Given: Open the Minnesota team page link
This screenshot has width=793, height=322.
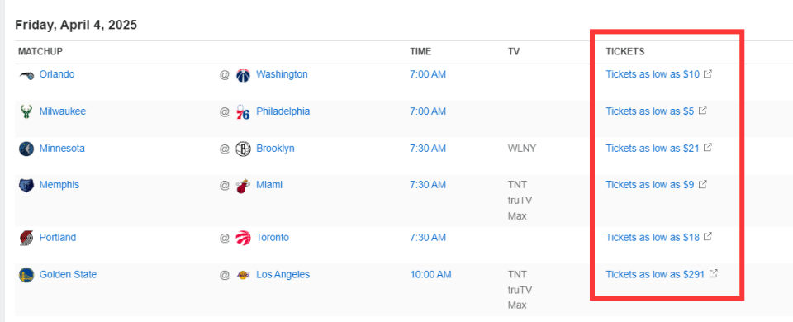Looking at the screenshot, I should coord(62,148).
